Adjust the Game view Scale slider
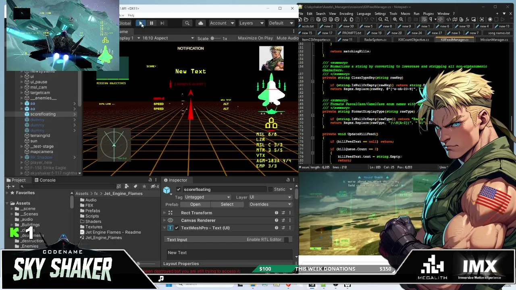 click(215, 38)
